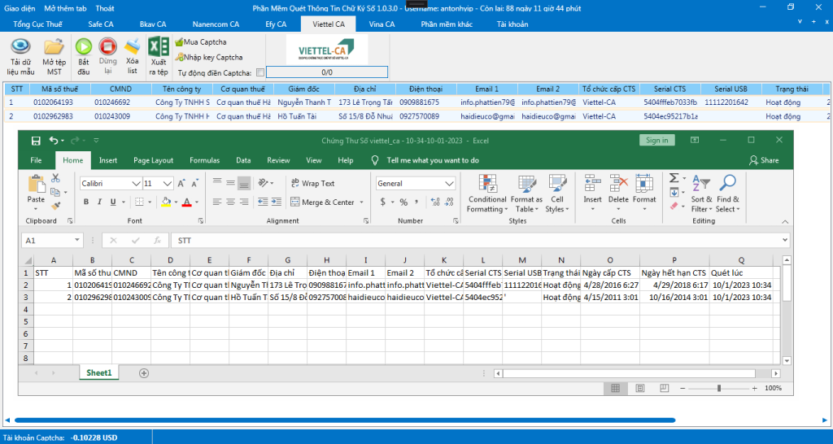The height and width of the screenshot is (444, 833).
Task: Expand the General number format dropdown
Action: pos(449,184)
